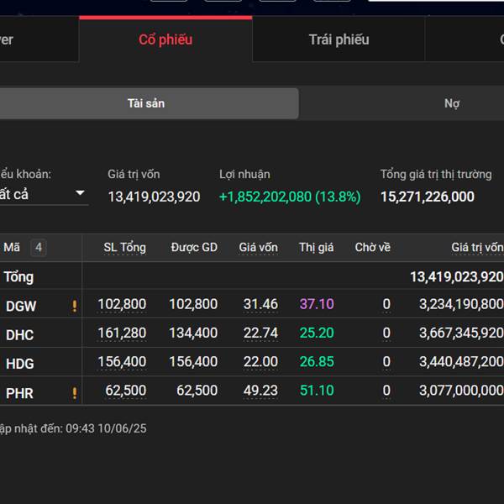Click DHC total quantity 161,280
Viewport: 504px width, 504px height.
click(122, 333)
